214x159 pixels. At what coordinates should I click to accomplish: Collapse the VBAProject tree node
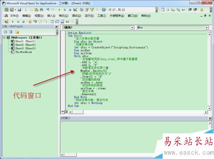pyautogui.click(x=4, y=38)
